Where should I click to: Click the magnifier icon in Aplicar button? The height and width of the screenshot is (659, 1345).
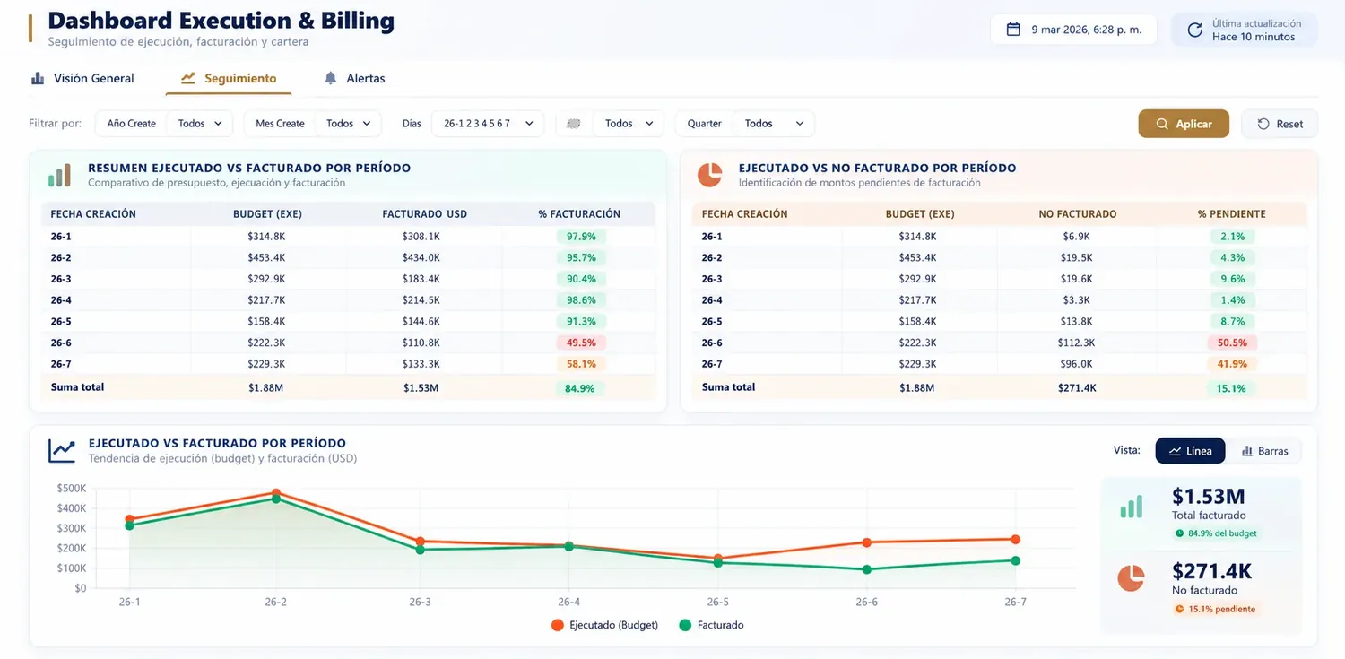[1162, 124]
